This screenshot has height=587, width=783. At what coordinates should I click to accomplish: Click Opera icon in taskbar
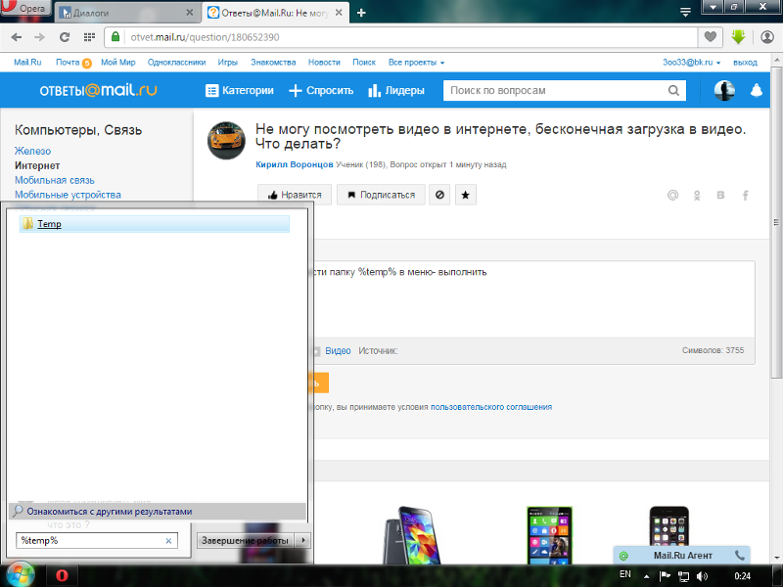[62, 575]
